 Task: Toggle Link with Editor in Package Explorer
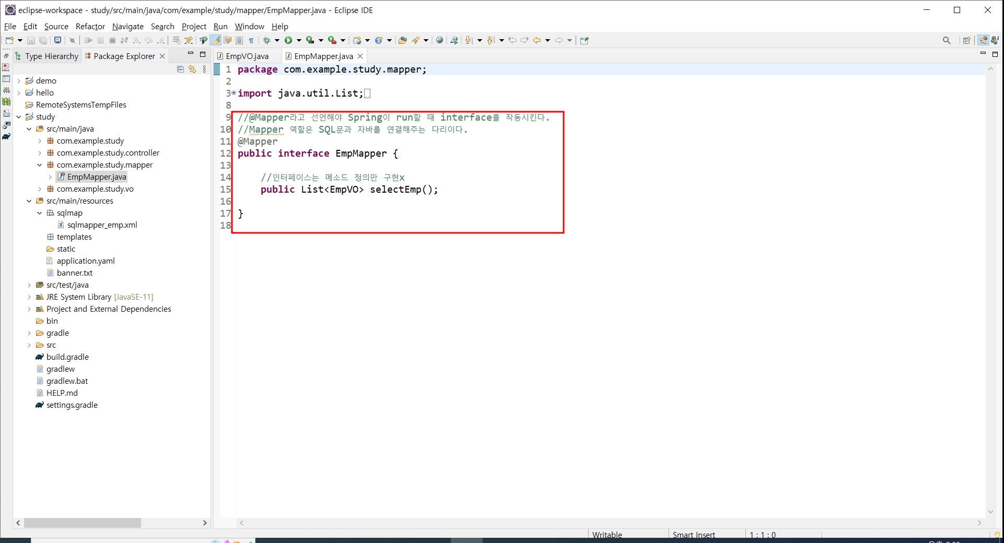coord(192,69)
